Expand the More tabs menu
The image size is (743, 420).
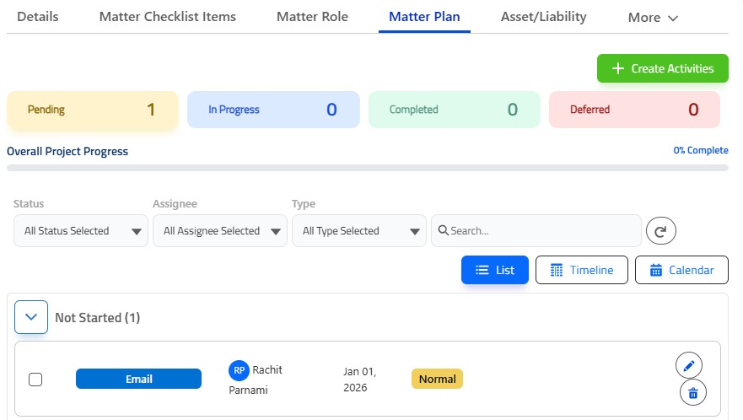pos(653,18)
